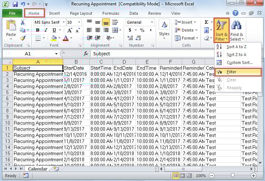Open the Borders dropdown arrow
The height and width of the screenshot is (181, 265).
click(44, 38)
